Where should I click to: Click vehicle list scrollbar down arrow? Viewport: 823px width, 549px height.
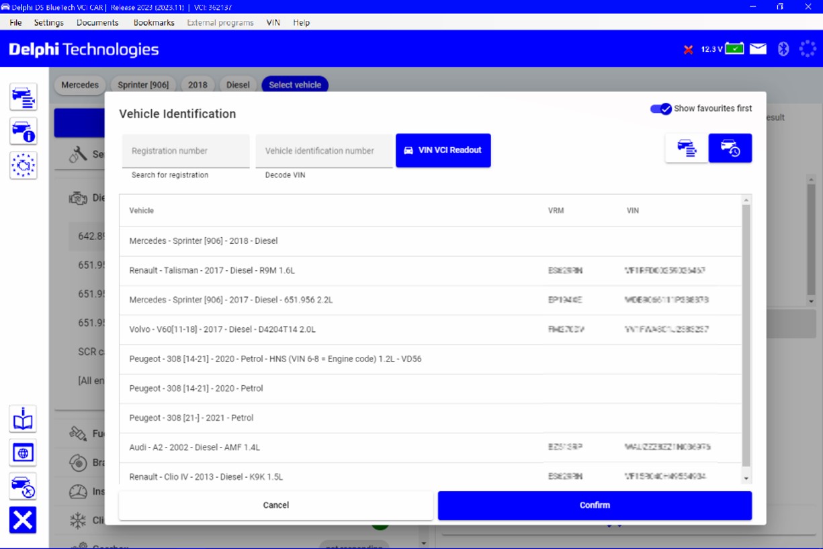pyautogui.click(x=746, y=478)
